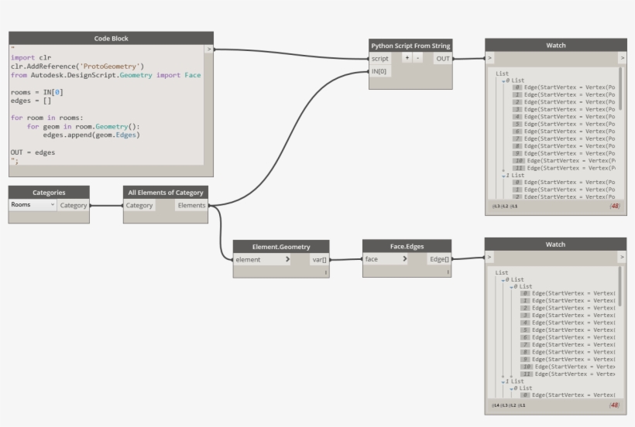Select level @L2 in the bottom Watch
This screenshot has height=427, width=635.
(513, 405)
